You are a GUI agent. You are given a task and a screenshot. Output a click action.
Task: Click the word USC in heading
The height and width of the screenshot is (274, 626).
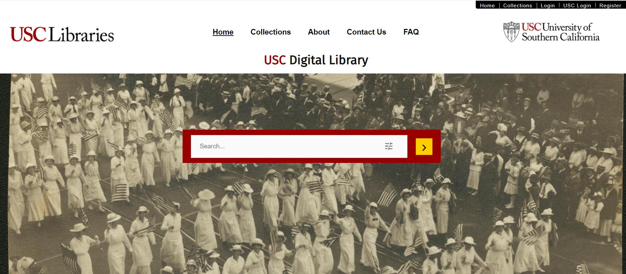(x=275, y=60)
